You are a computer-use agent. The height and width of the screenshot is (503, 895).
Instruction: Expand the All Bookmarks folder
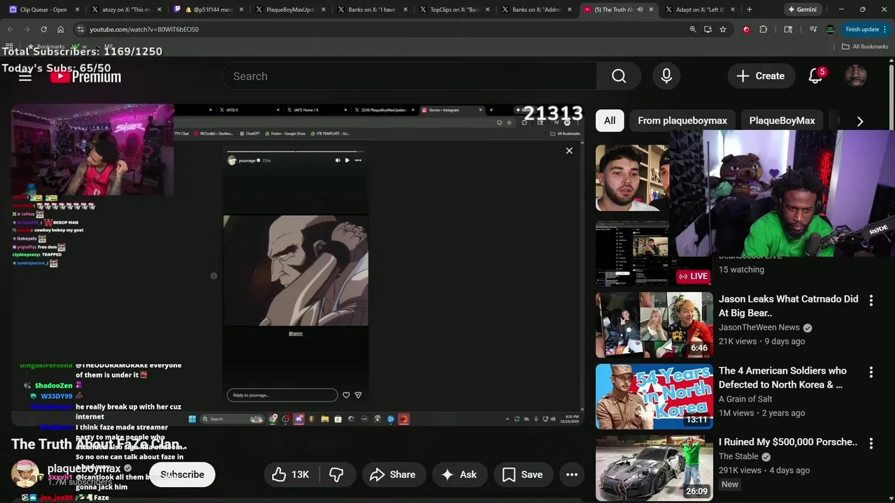(x=864, y=46)
